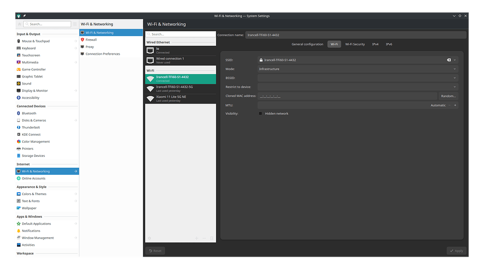Switch to General configuration tab

pos(307,44)
